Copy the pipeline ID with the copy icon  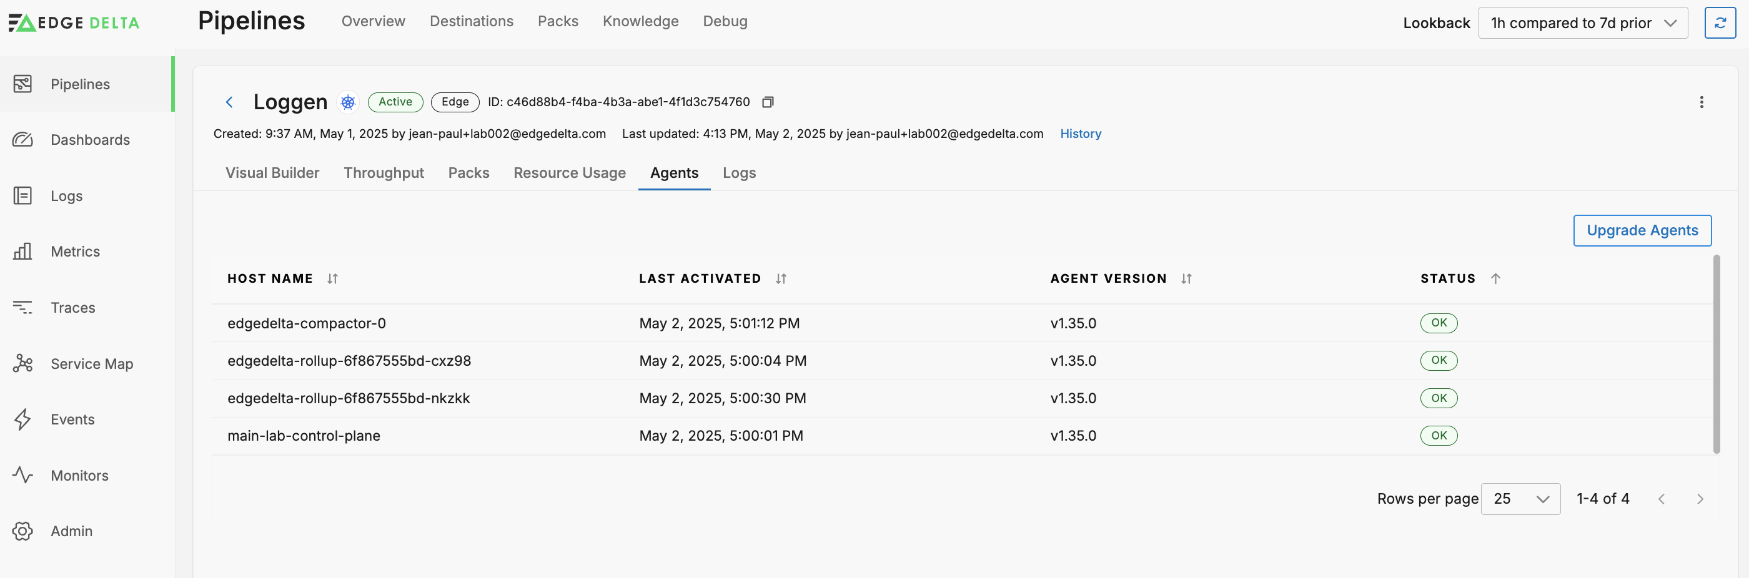click(768, 102)
